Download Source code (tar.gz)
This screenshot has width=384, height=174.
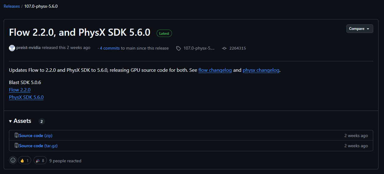click(x=38, y=146)
